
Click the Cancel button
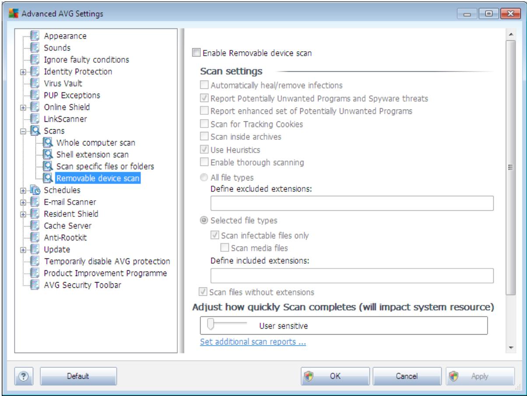408,376
